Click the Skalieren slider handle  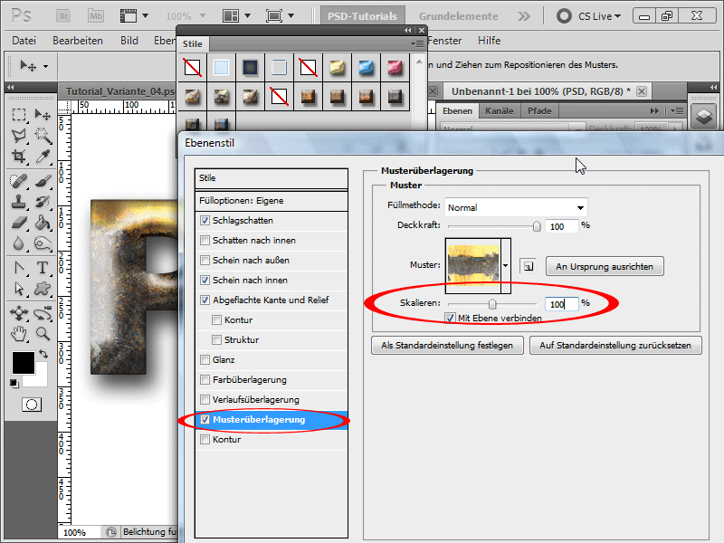pyautogui.click(x=492, y=304)
